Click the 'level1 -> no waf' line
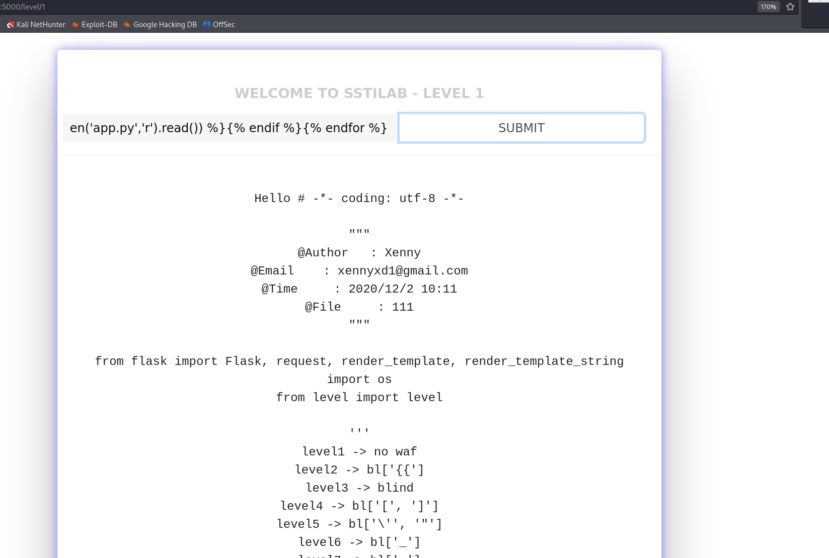The image size is (829, 558). [x=359, y=452]
